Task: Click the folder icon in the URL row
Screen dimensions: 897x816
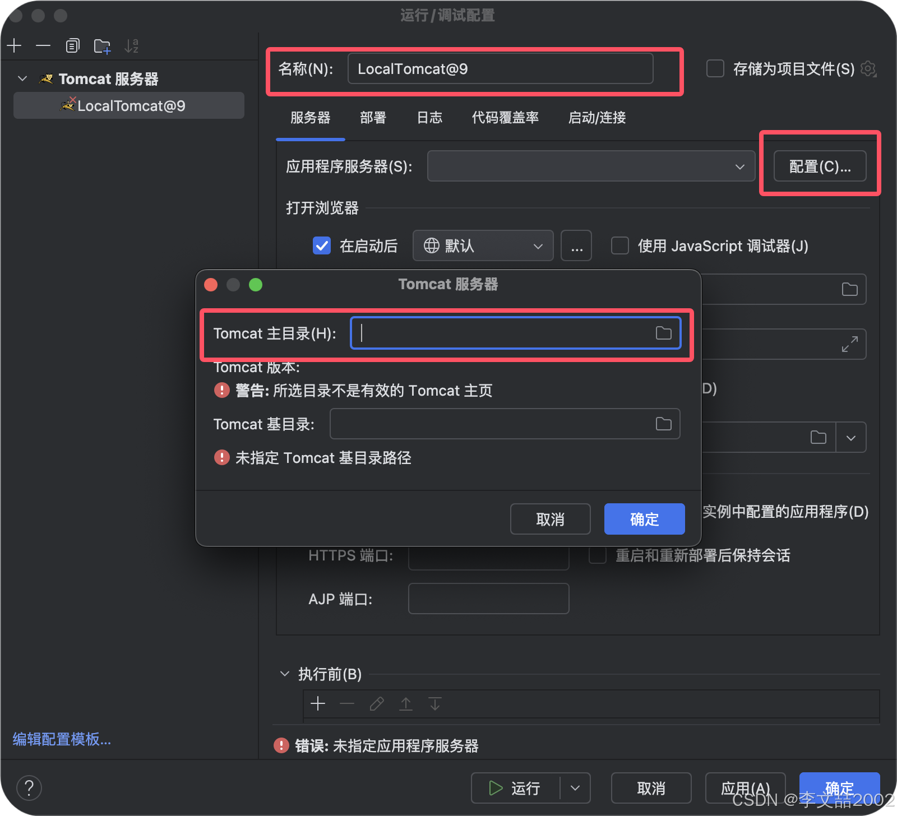Action: point(850,289)
